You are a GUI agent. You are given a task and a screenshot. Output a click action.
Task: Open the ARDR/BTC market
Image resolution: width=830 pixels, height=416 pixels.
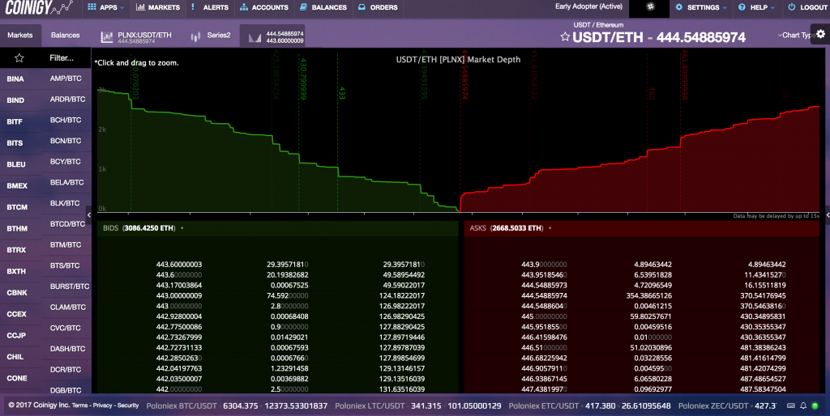[68, 99]
